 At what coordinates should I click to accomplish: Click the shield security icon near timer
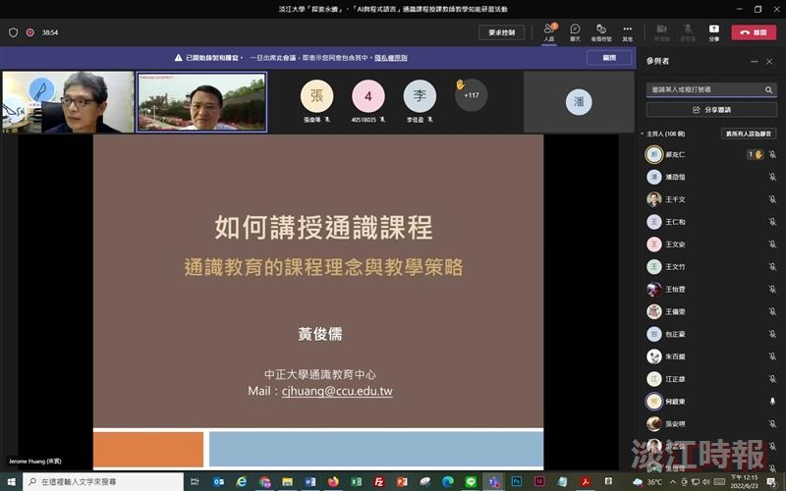click(x=14, y=32)
